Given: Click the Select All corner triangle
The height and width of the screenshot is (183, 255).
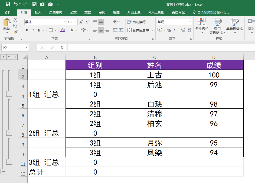Looking at the screenshot, I should tap(25, 57).
